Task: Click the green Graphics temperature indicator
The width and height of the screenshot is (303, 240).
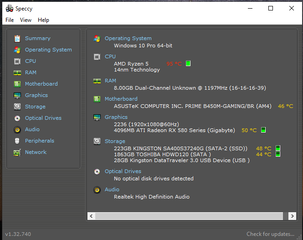Action: click(263, 130)
